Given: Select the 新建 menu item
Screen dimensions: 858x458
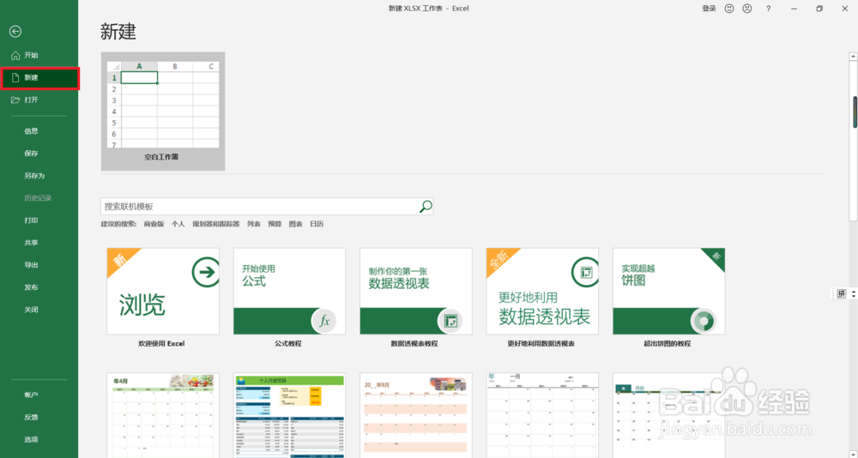Looking at the screenshot, I should [39, 78].
